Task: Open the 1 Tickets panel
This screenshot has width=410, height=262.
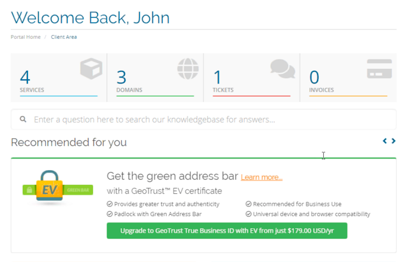Action: [x=251, y=78]
